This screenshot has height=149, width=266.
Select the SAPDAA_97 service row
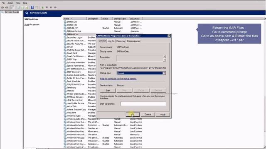point(103,28)
